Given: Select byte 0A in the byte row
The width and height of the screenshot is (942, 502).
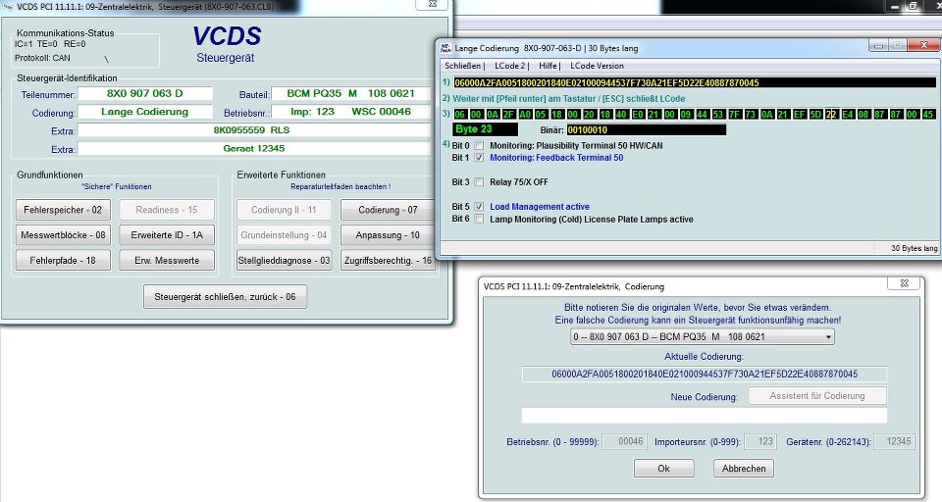Looking at the screenshot, I should [493, 114].
